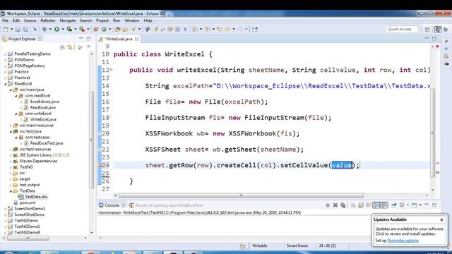
Task: Click the Clear Console icon
Action: tap(353, 205)
